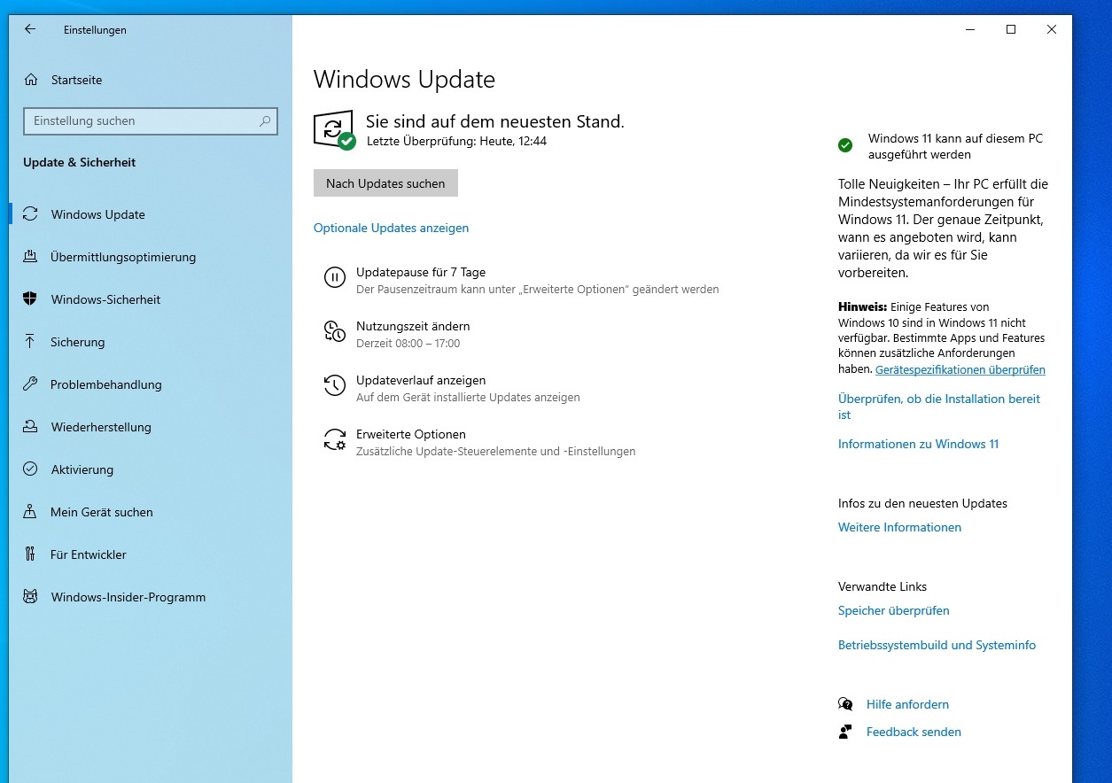Viewport: 1112px width, 783px height.
Task: Open Übermittlungsoptimierung settings
Action: coord(151,257)
